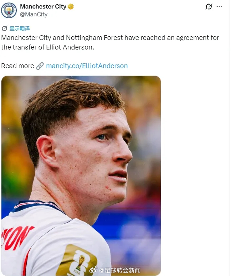Click the chain link icon
The height and width of the screenshot is (276, 231).
(x=40, y=66)
